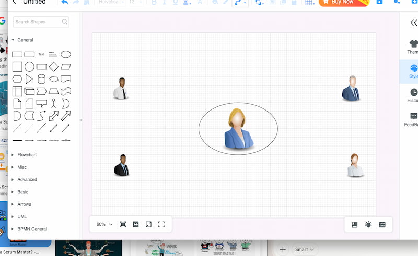418x256 pixels.
Task: Click the fit width icon in zoom bar
Action: click(x=136, y=224)
